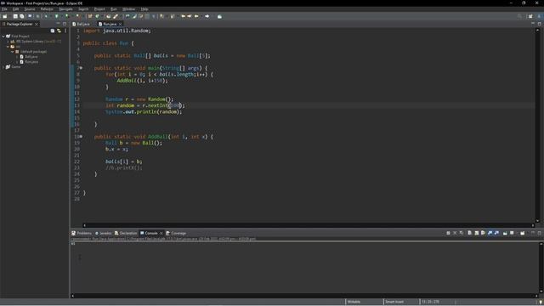
Task: Click the Save toolbar icon
Action: point(15,16)
